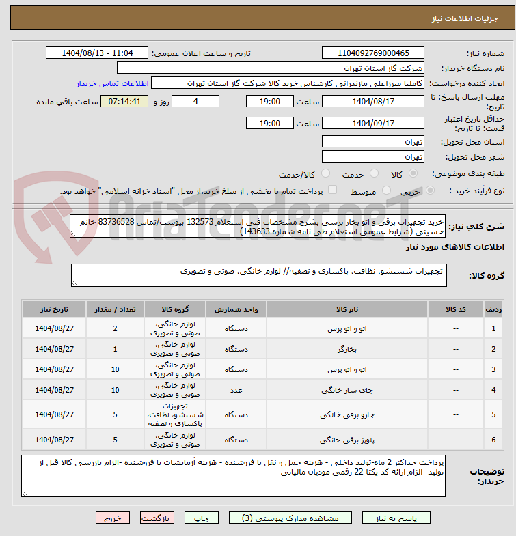This screenshot has width=516, height=536.
Task: Click the resize handle of گروه کالا box
Action: click(74, 283)
